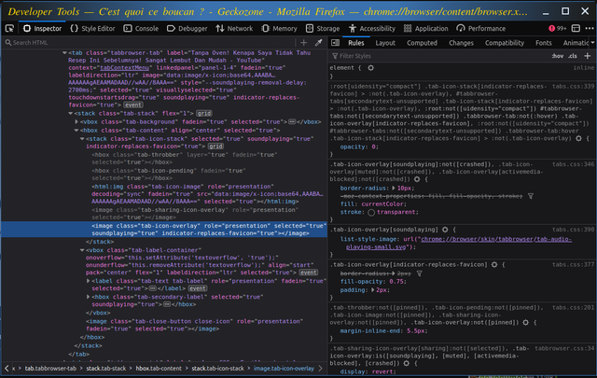Open the Storage panel
The width and height of the screenshot is (597, 378).
[323, 29]
